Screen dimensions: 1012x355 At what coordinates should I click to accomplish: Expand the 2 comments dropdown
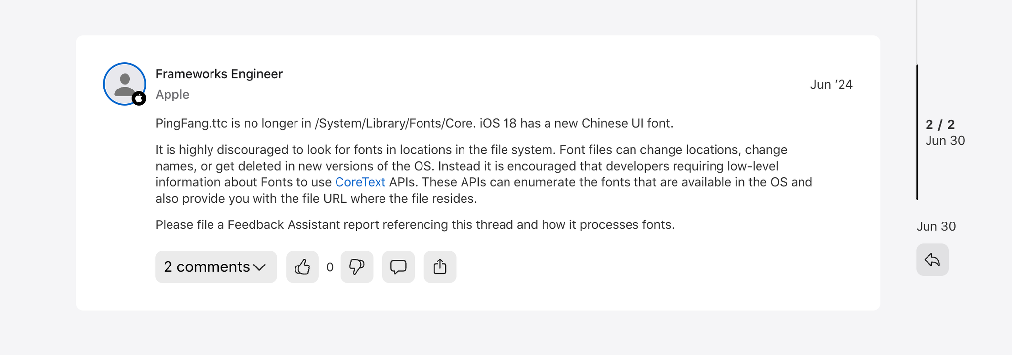pos(216,267)
